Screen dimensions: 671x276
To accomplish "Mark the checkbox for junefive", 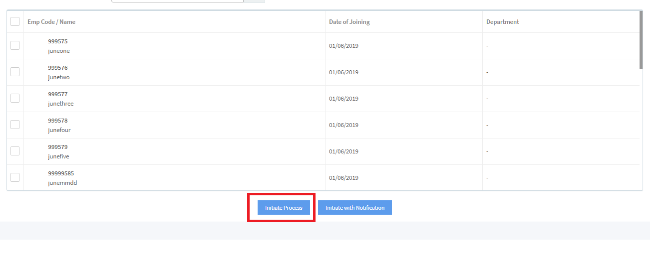I will (15, 151).
